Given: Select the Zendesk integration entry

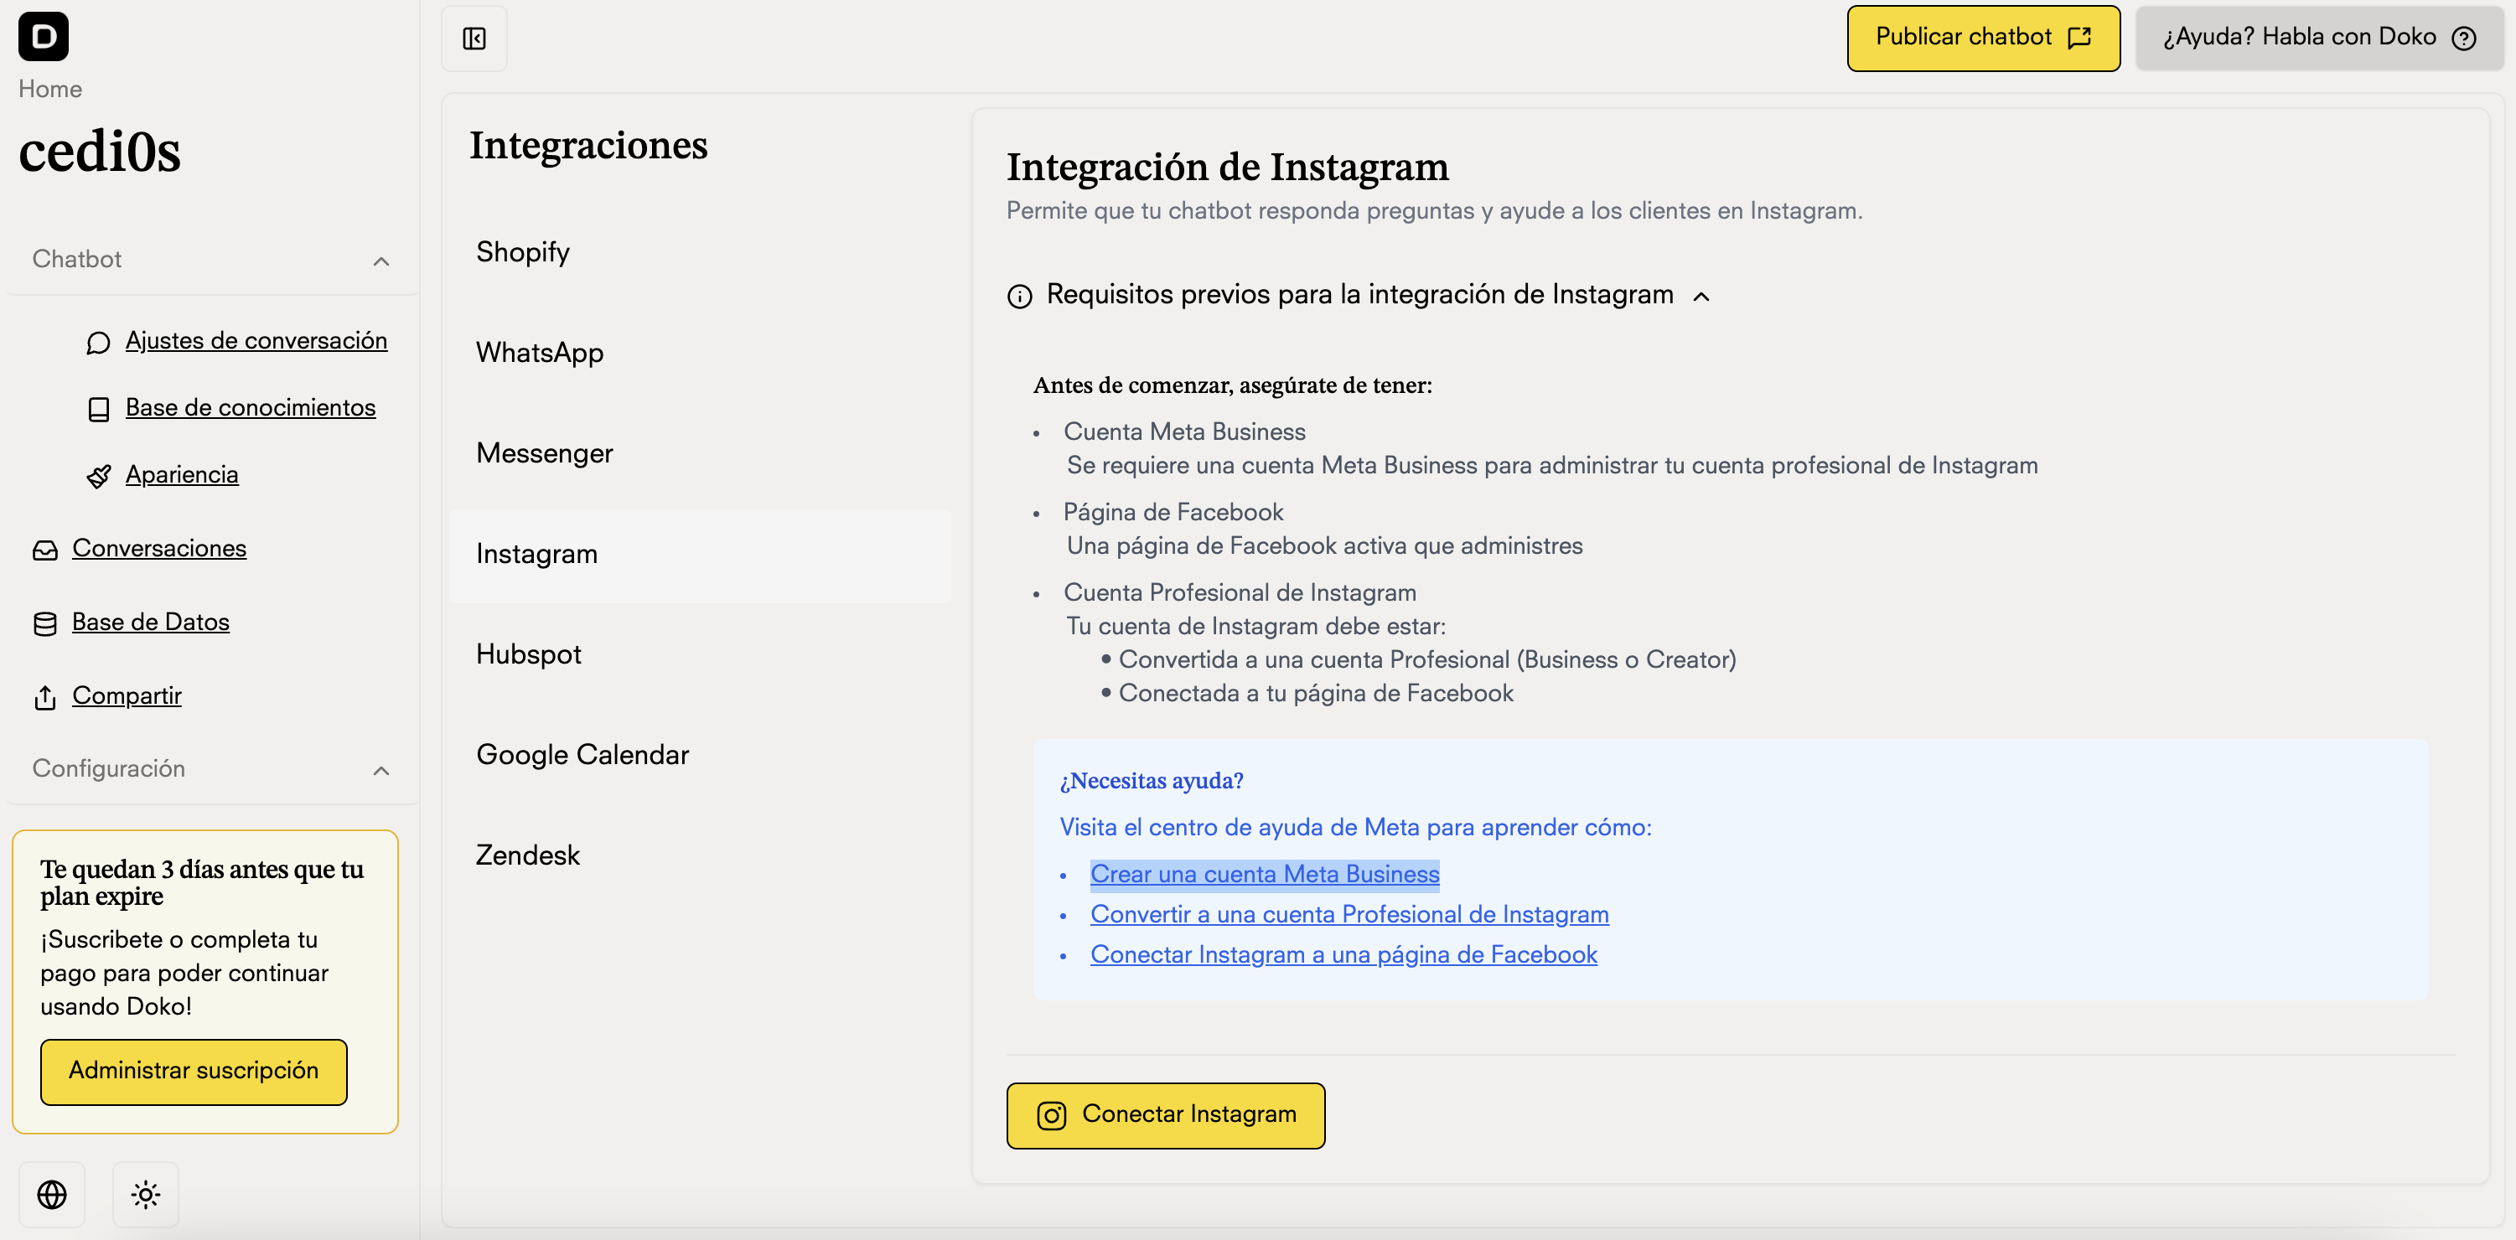Looking at the screenshot, I should (527, 855).
